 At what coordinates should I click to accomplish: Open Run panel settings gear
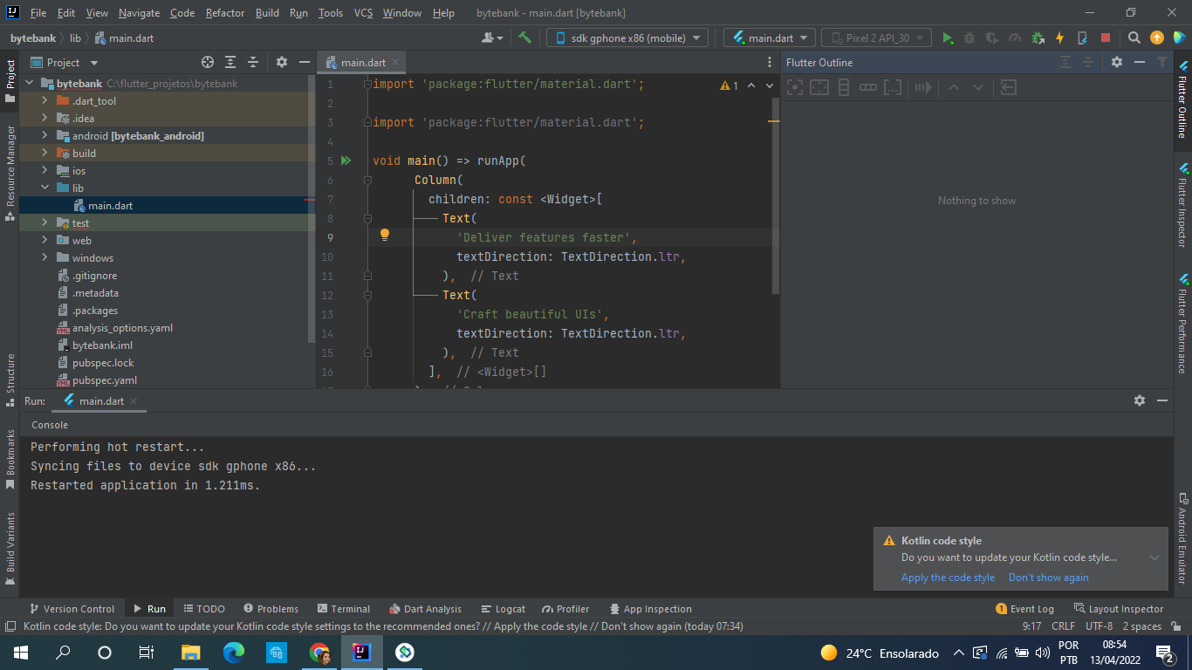[1140, 400]
